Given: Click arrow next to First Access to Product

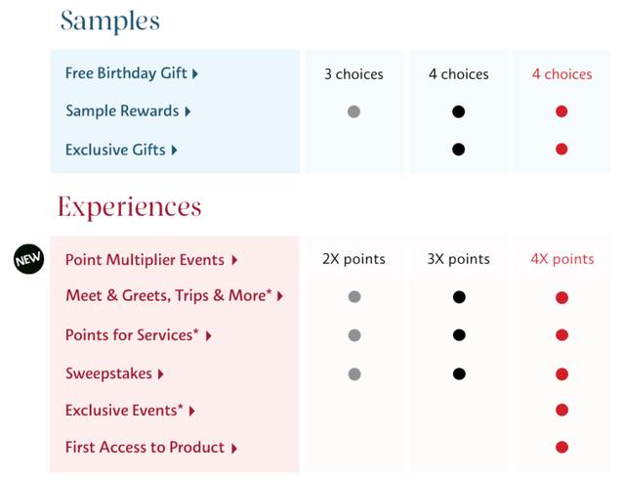Looking at the screenshot, I should [x=234, y=448].
